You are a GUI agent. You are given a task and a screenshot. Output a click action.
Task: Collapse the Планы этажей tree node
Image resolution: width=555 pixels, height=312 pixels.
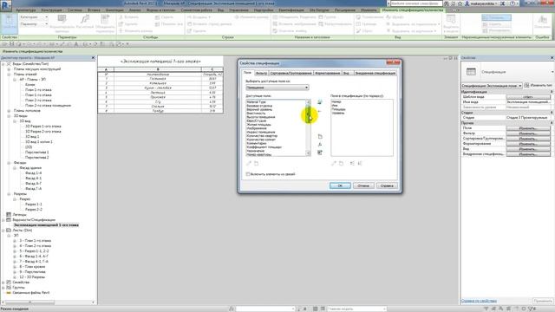click(x=10, y=75)
